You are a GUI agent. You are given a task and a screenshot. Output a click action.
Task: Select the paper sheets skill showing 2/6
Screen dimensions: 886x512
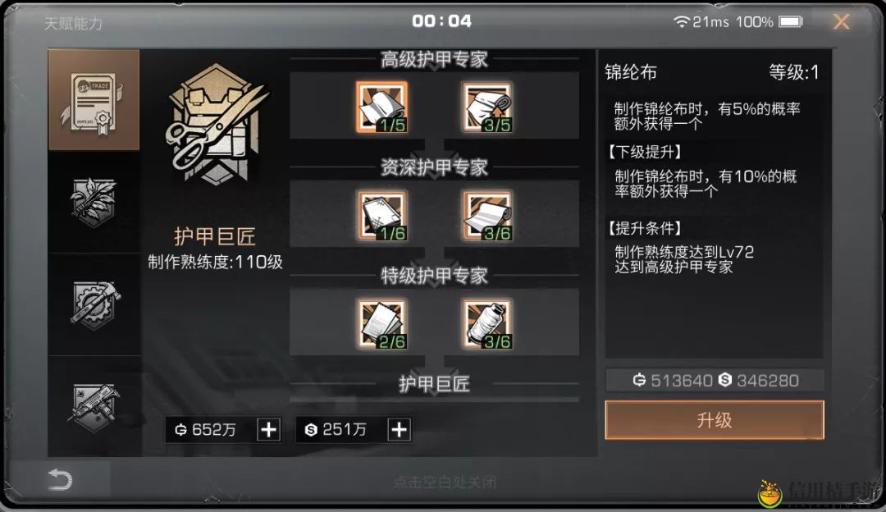382,324
